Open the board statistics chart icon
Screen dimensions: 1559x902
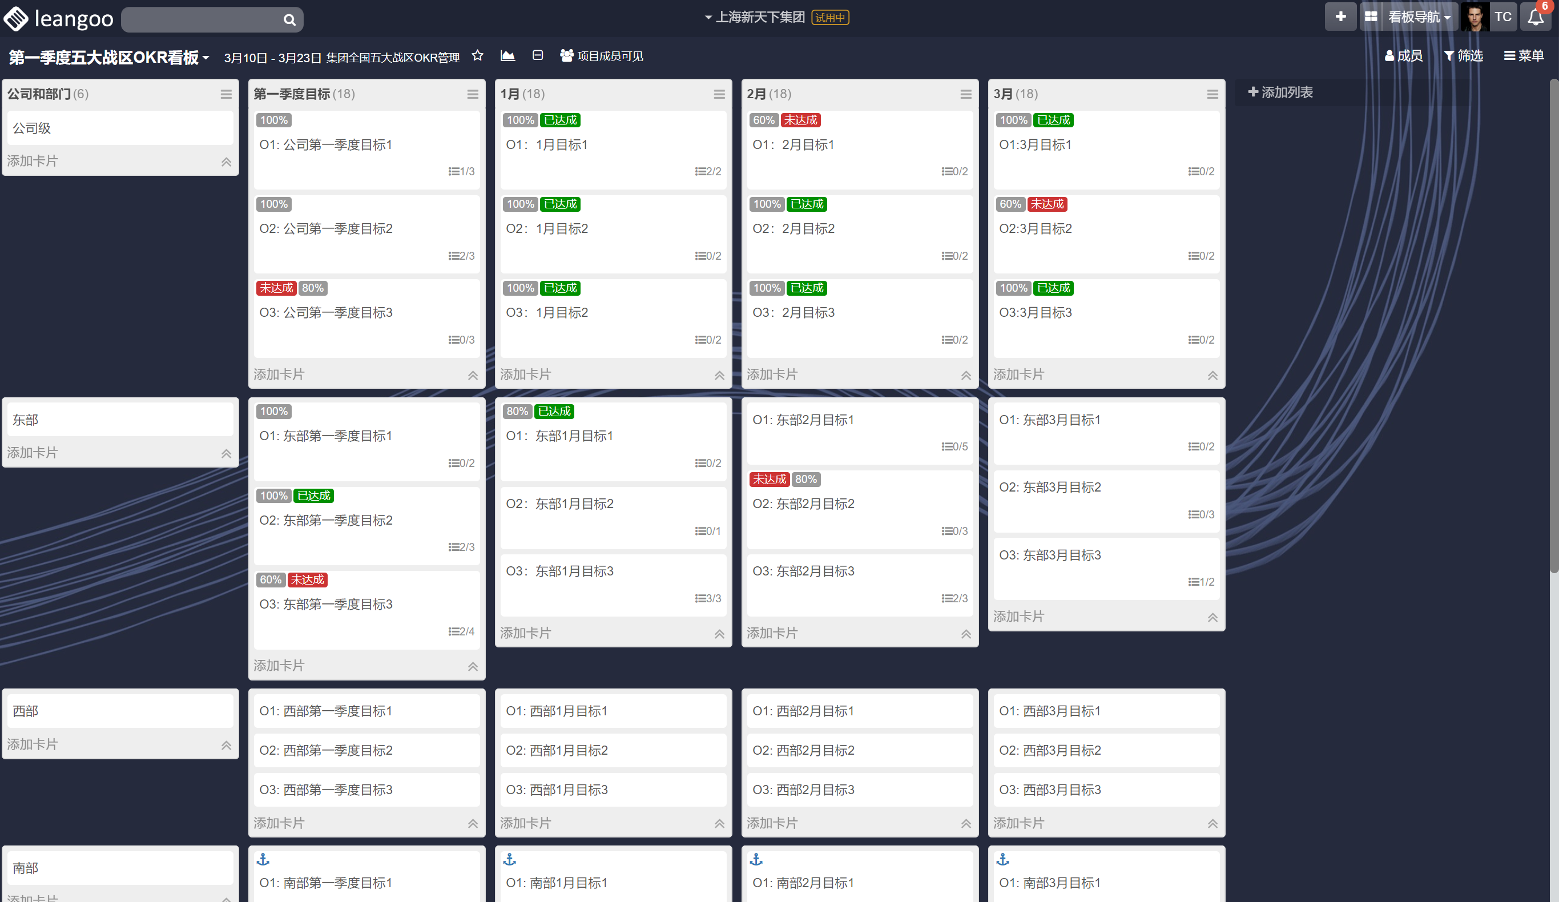tap(507, 56)
